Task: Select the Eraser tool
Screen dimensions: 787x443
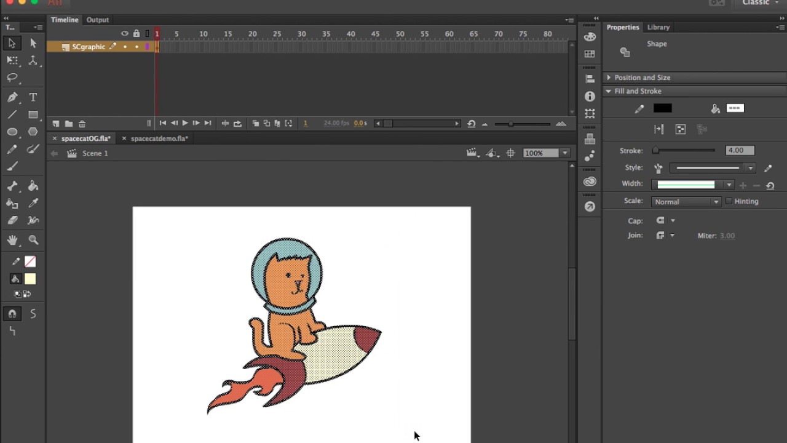Action: 12,220
